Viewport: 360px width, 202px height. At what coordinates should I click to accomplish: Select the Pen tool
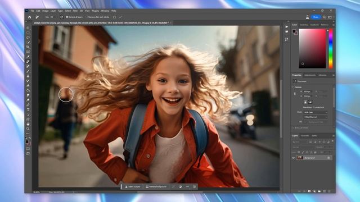28,105
